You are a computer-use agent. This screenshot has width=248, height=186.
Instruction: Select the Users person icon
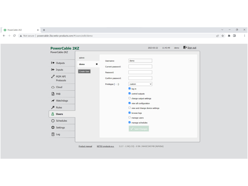coord(53,114)
